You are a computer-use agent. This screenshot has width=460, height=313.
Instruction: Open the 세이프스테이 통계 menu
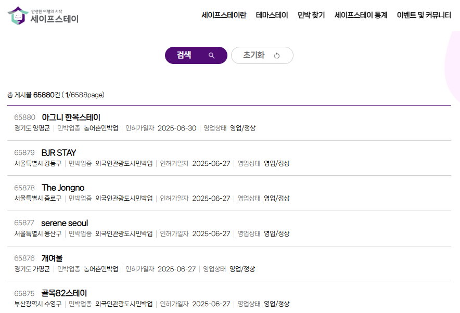(361, 15)
